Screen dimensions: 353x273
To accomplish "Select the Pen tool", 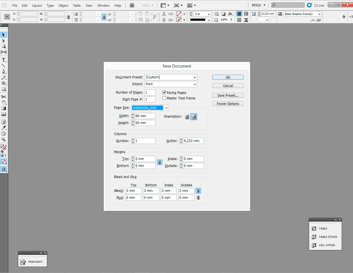I will point(4,71).
